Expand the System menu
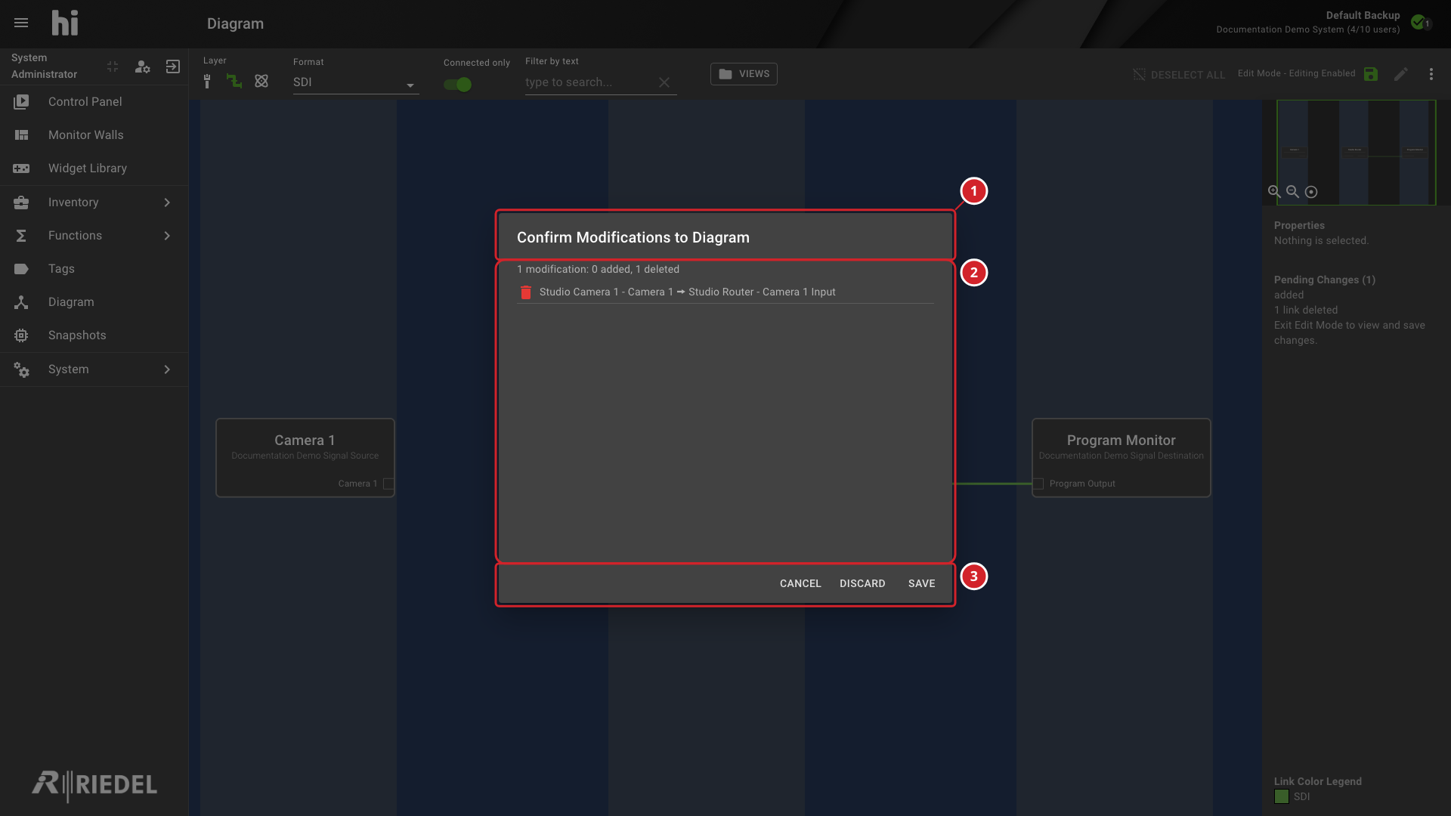Image resolution: width=1451 pixels, height=816 pixels. point(94,369)
